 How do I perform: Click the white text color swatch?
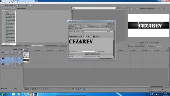click(x=89, y=52)
